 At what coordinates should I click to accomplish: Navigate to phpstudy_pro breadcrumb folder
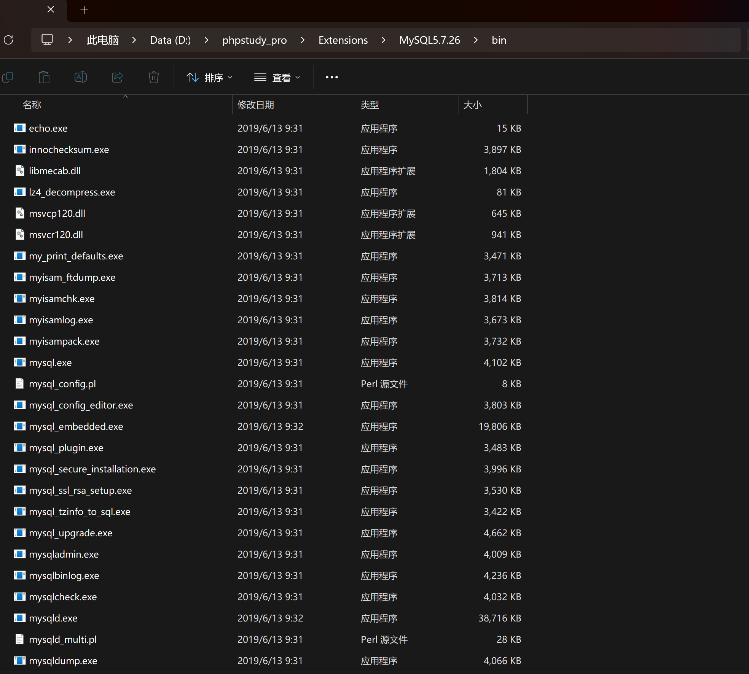254,40
